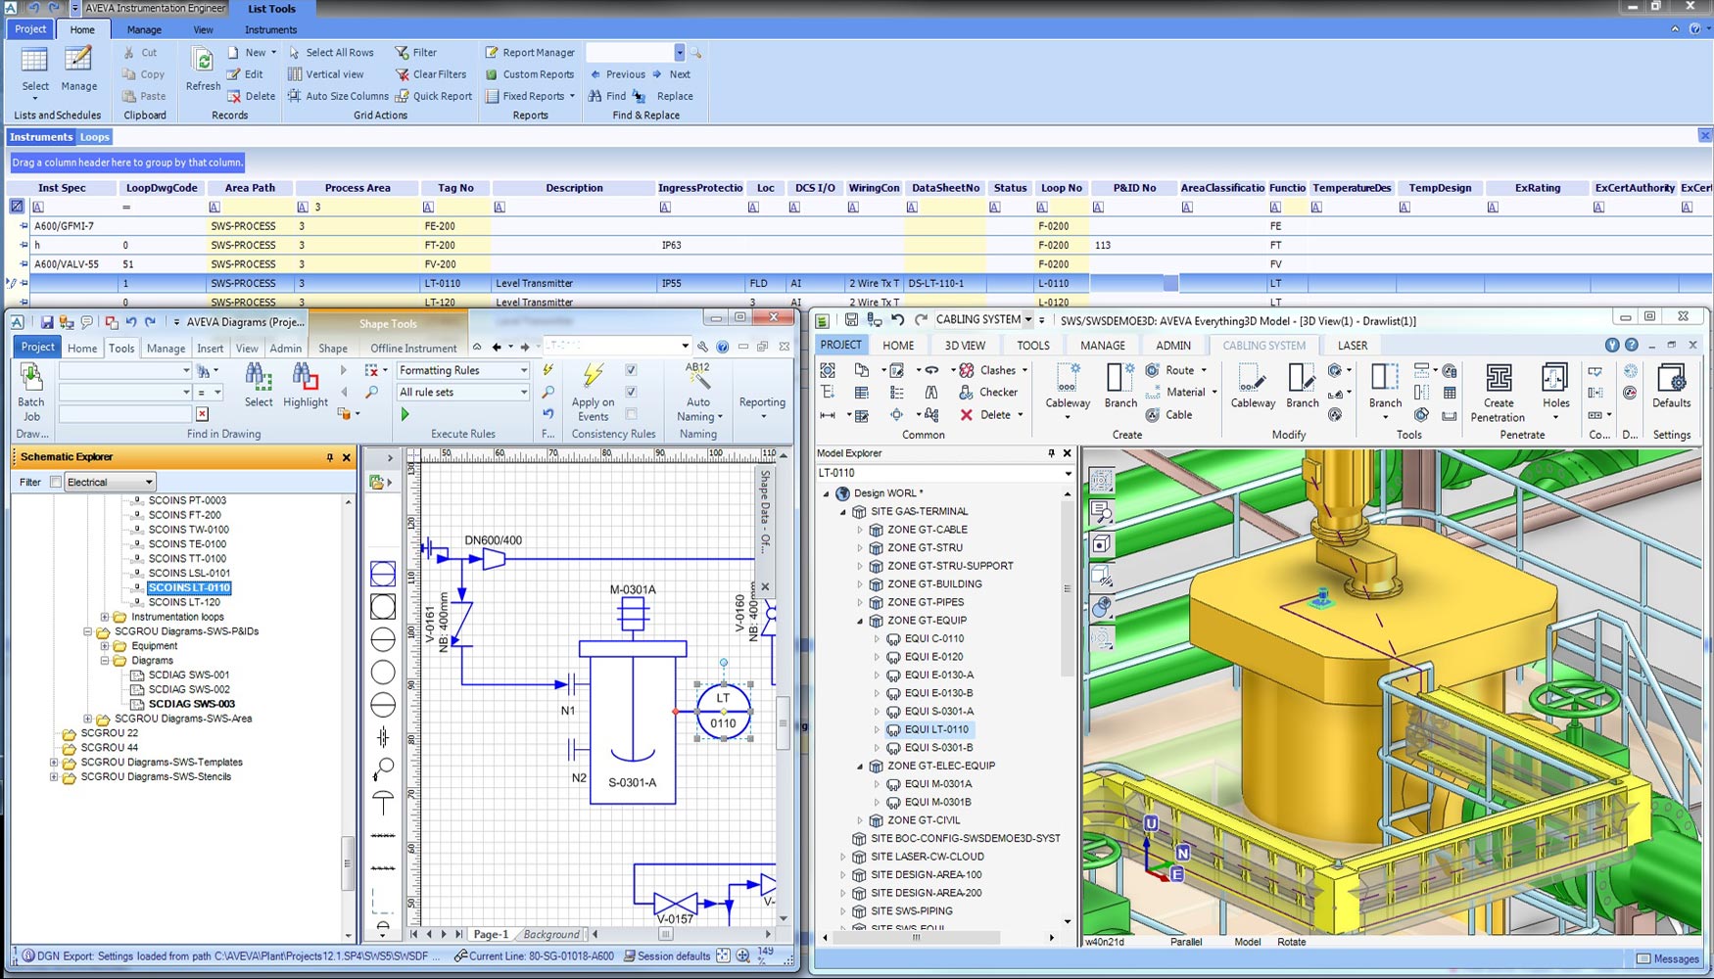Switch to the Loops tab

point(95,137)
